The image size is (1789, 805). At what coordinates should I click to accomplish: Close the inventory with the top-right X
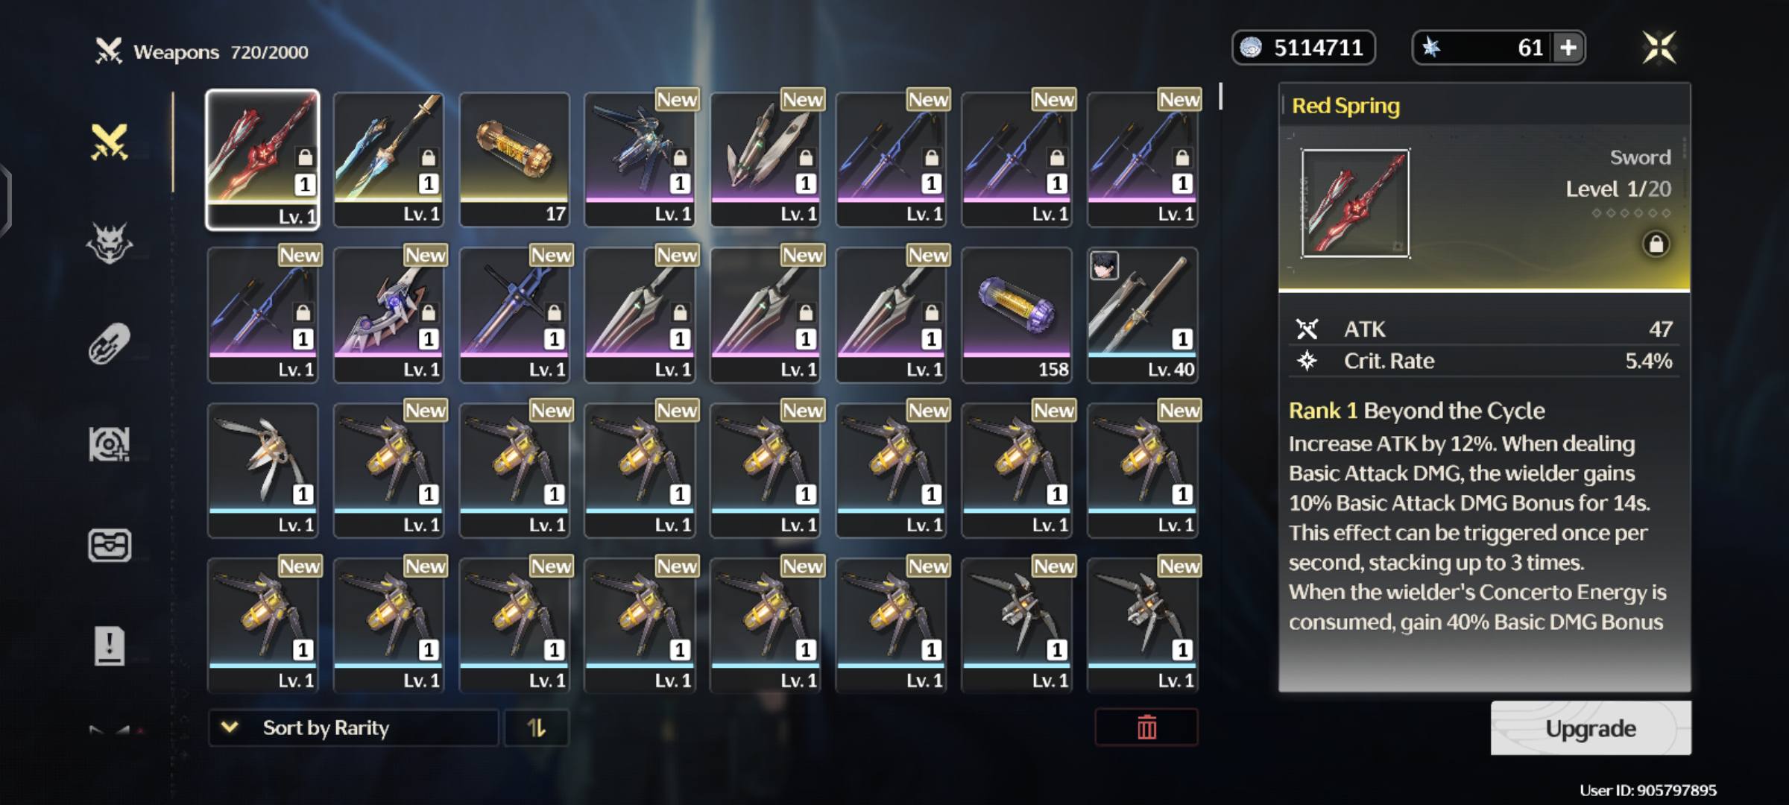(1659, 48)
